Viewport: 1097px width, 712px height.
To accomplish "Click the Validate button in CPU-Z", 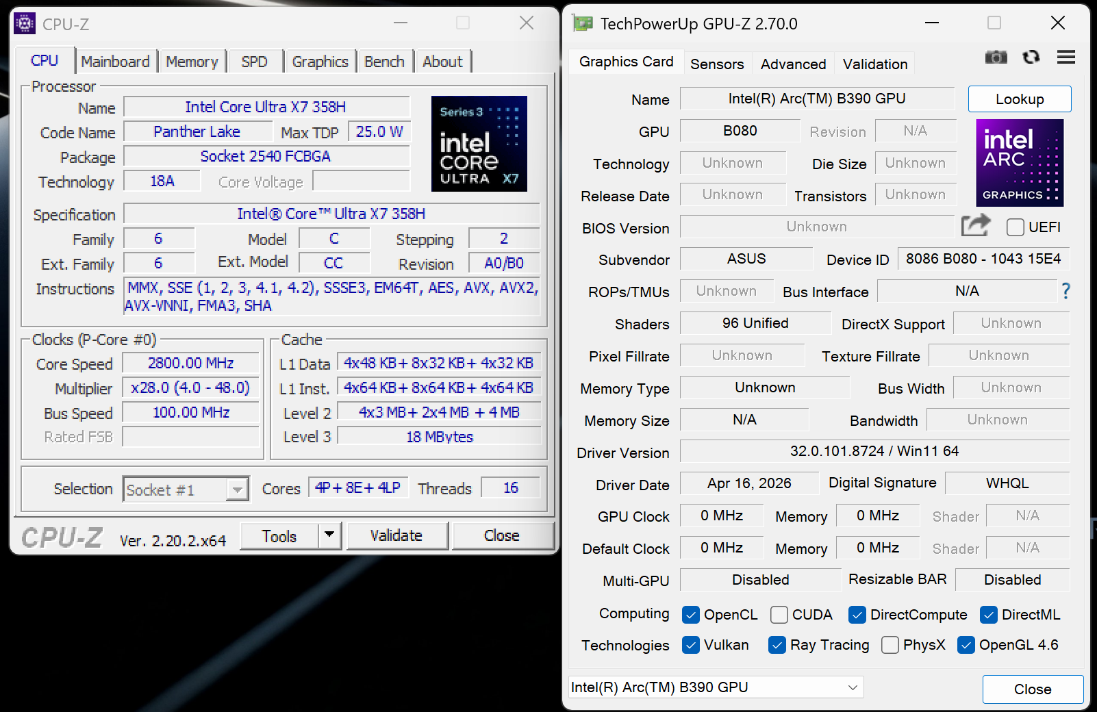I will 396,535.
